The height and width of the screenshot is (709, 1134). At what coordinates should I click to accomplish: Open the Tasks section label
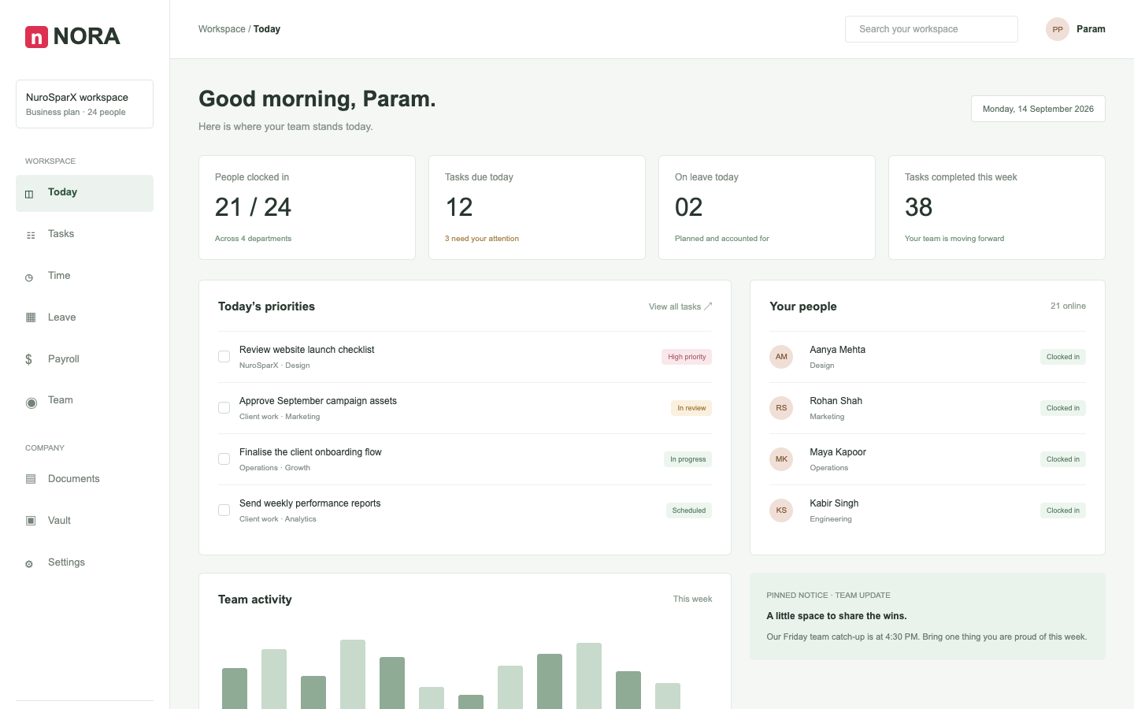(61, 234)
